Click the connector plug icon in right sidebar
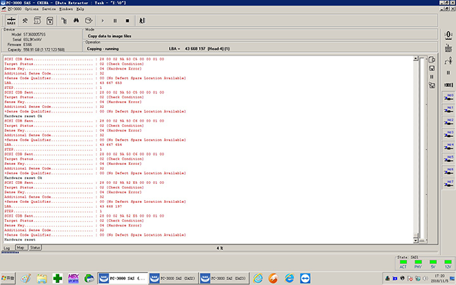 [x=448, y=85]
